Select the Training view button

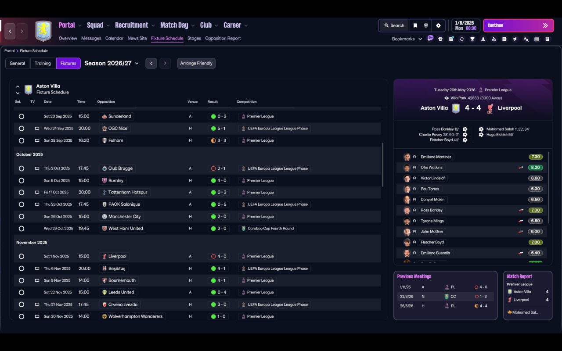point(43,63)
